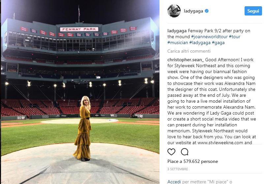This screenshot has height=184, width=264.
Task: Click the blue verified badge icon
Action: pyautogui.click(x=207, y=11)
